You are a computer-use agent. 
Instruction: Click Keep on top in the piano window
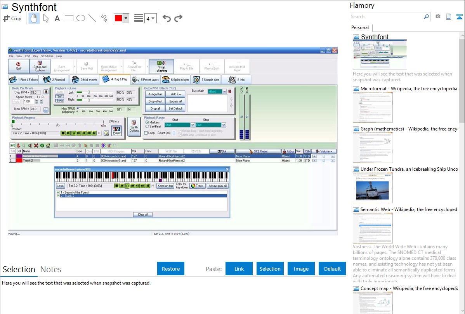coord(165,186)
